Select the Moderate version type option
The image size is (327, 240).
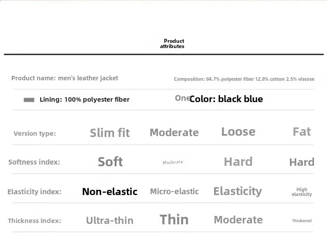coord(174,133)
